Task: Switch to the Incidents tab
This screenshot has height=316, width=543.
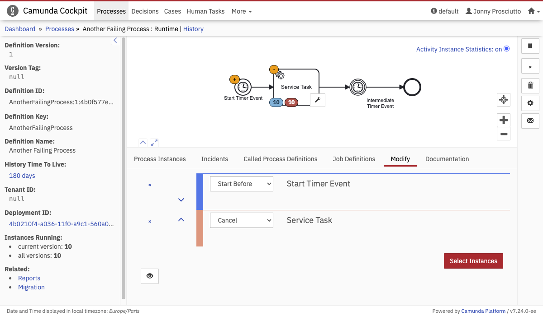Action: pos(214,159)
